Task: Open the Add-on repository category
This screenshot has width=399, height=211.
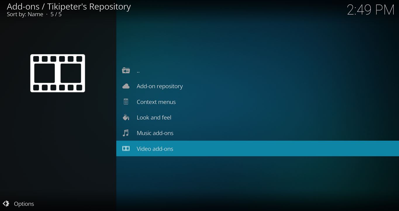Action: (x=160, y=86)
